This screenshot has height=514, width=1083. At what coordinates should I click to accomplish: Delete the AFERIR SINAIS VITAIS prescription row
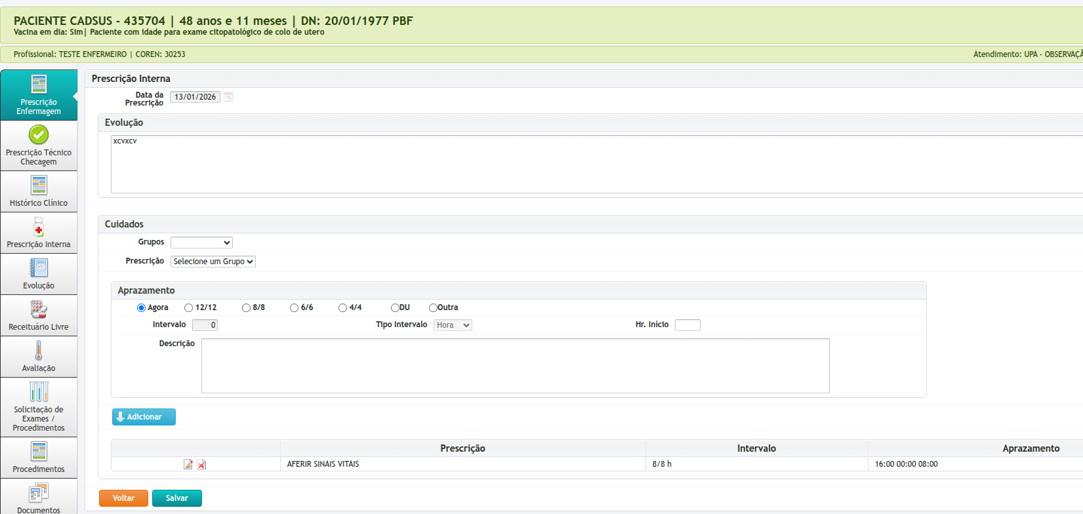[201, 464]
